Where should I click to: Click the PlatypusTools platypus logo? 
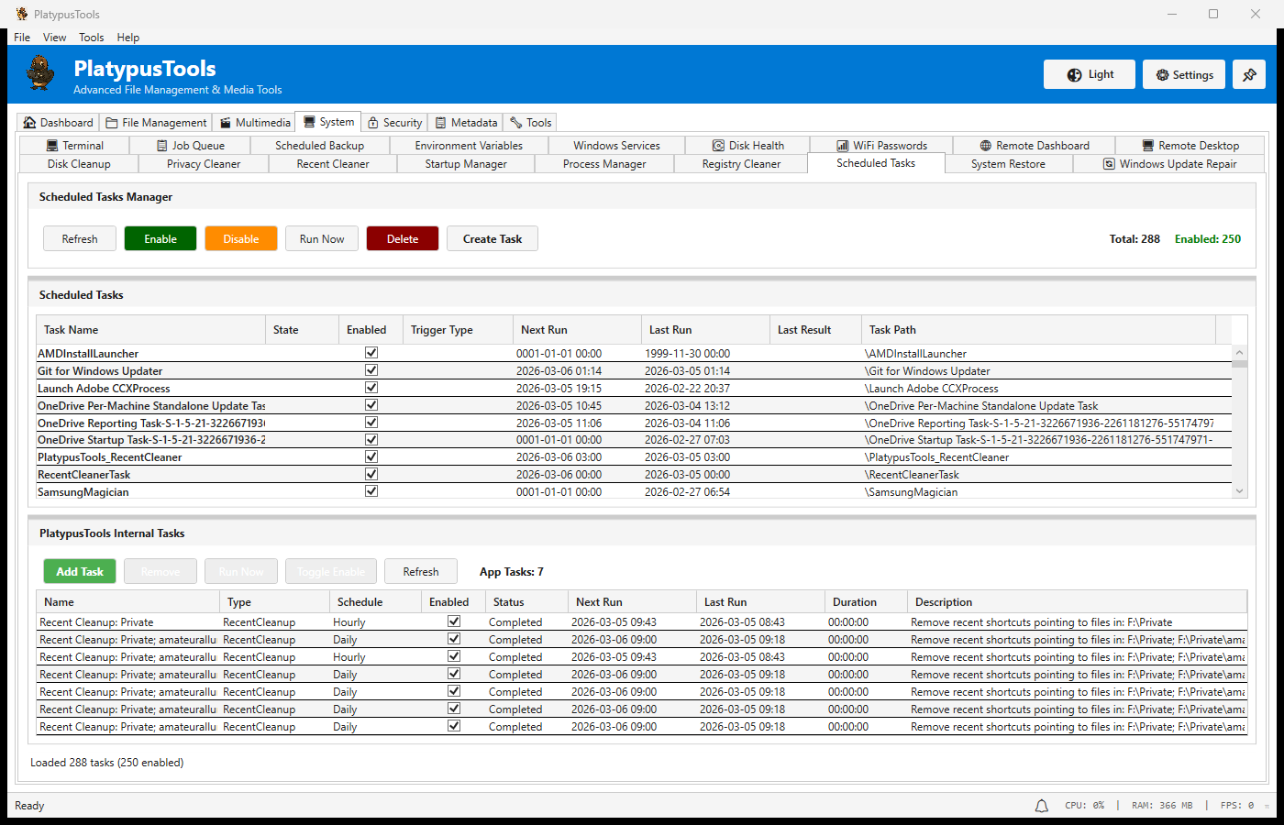pos(40,73)
